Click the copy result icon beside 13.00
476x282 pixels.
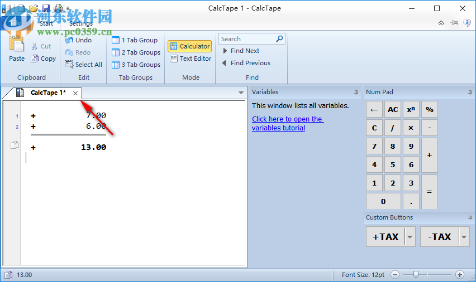[x=15, y=145]
